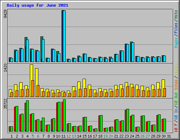Viewport: 180px width, 140px height.
Task: Click the 35722 axis maximum value
Action: coord(5,104)
